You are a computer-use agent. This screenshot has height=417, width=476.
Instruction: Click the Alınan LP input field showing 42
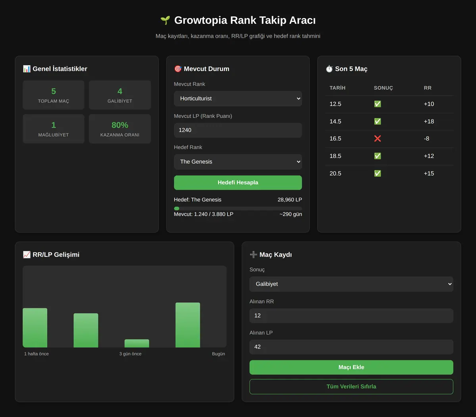[351, 347]
